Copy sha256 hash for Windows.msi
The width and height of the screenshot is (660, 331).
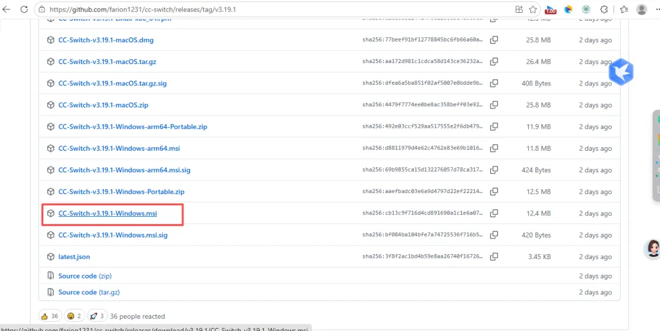(x=494, y=213)
